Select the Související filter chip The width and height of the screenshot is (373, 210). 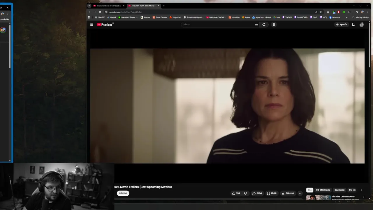[339, 190]
